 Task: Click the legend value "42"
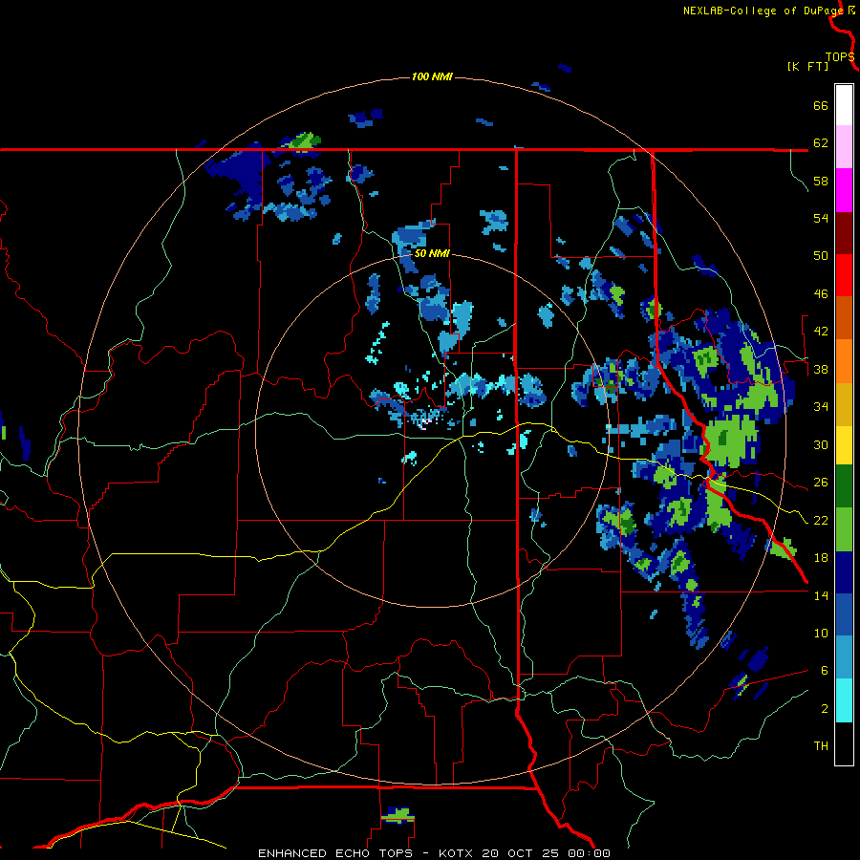821,331
